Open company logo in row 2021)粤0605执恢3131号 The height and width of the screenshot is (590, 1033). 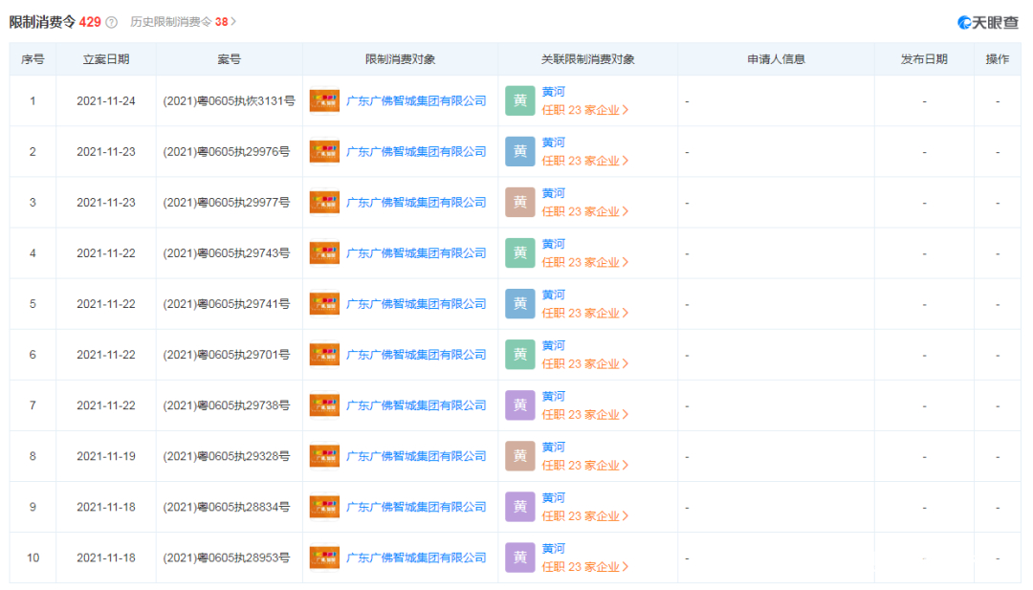[x=325, y=100]
